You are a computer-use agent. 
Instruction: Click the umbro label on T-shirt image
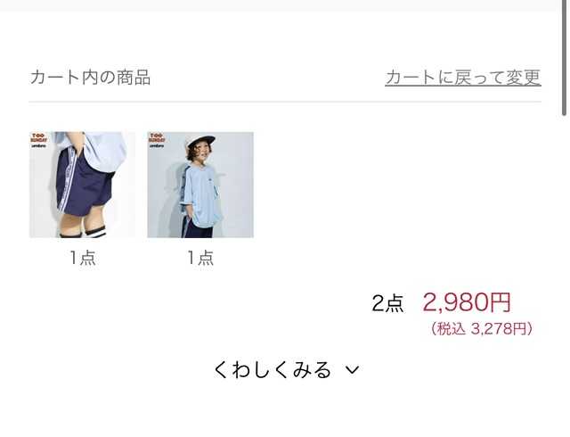point(157,145)
